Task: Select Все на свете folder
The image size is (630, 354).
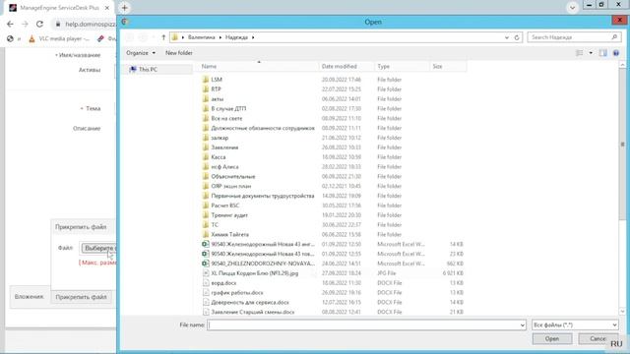Action: pyautogui.click(x=226, y=118)
